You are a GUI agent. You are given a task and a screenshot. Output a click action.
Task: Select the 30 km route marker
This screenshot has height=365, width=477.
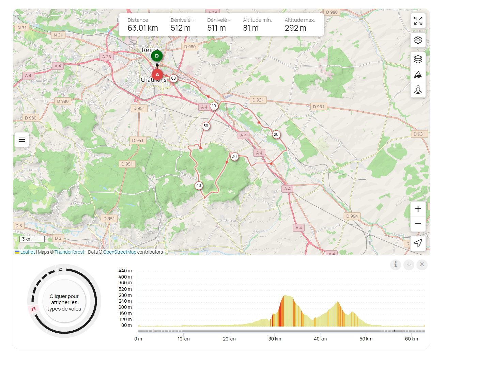click(x=234, y=157)
